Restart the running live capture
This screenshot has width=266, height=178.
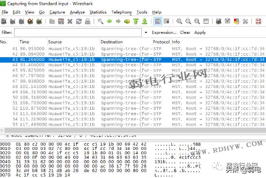(x=39, y=21)
